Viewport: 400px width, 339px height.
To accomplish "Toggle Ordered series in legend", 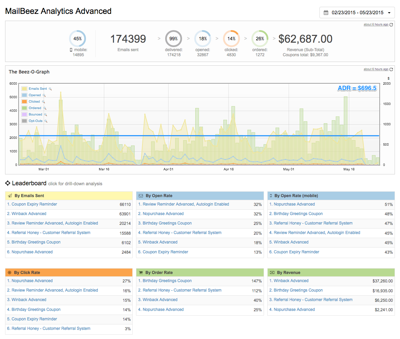I will (35, 108).
